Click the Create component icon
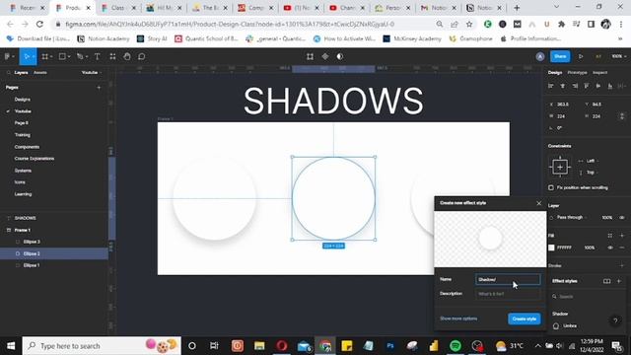631x355 pixels. click(x=325, y=57)
